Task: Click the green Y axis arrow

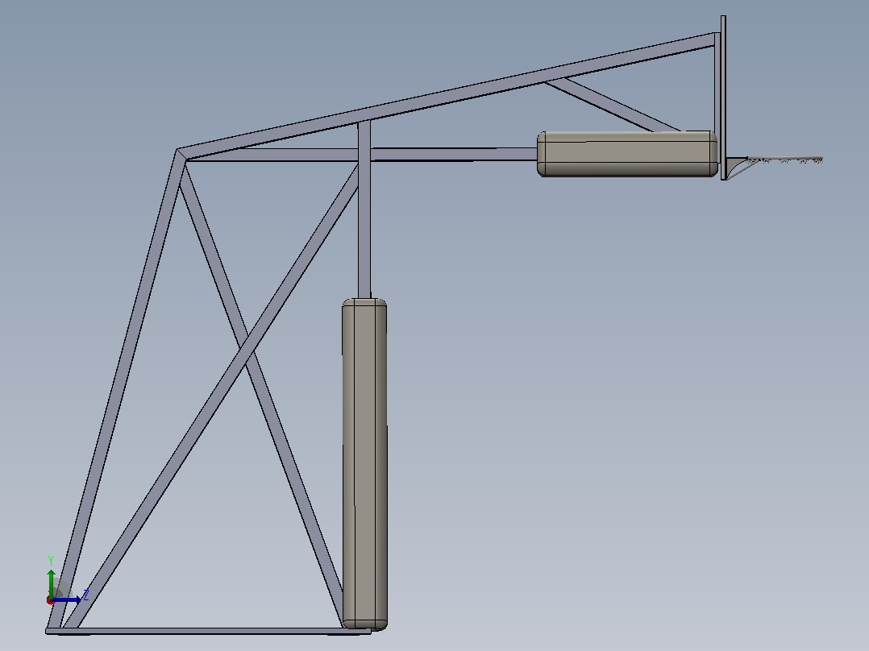Action: tap(51, 583)
